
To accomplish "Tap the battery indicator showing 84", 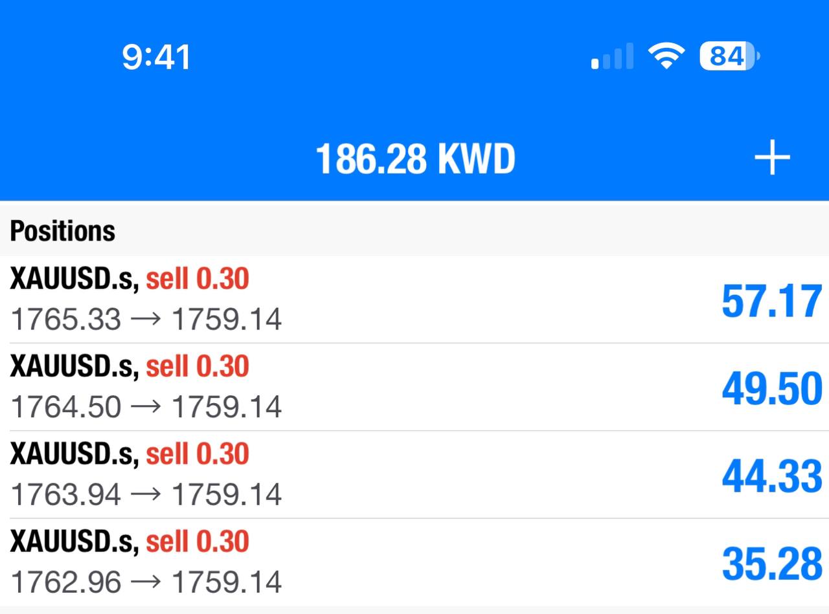I will pos(729,56).
